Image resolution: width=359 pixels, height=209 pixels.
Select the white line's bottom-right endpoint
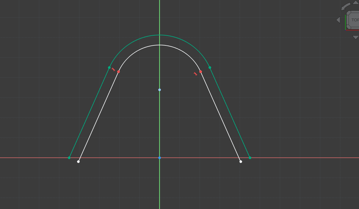tap(241, 161)
